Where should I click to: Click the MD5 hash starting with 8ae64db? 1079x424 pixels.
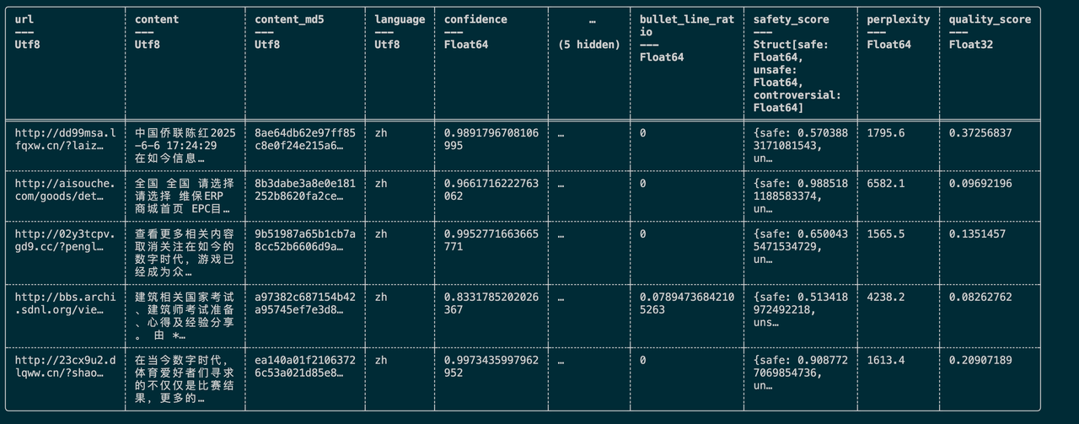pyautogui.click(x=305, y=139)
